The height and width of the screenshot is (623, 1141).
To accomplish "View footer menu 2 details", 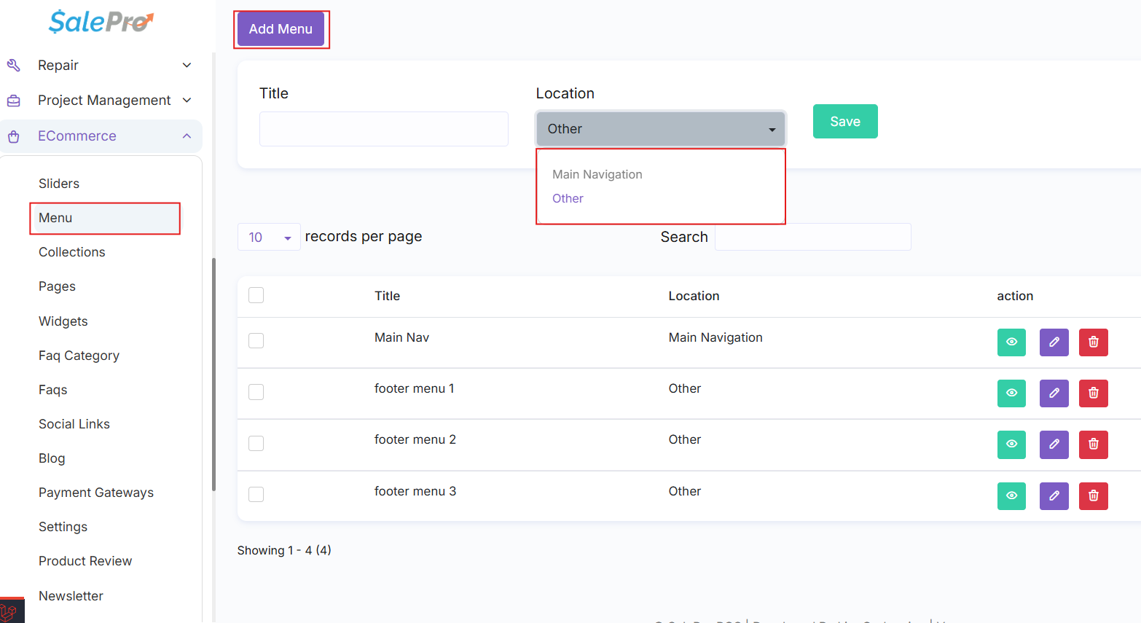I will [x=1011, y=444].
